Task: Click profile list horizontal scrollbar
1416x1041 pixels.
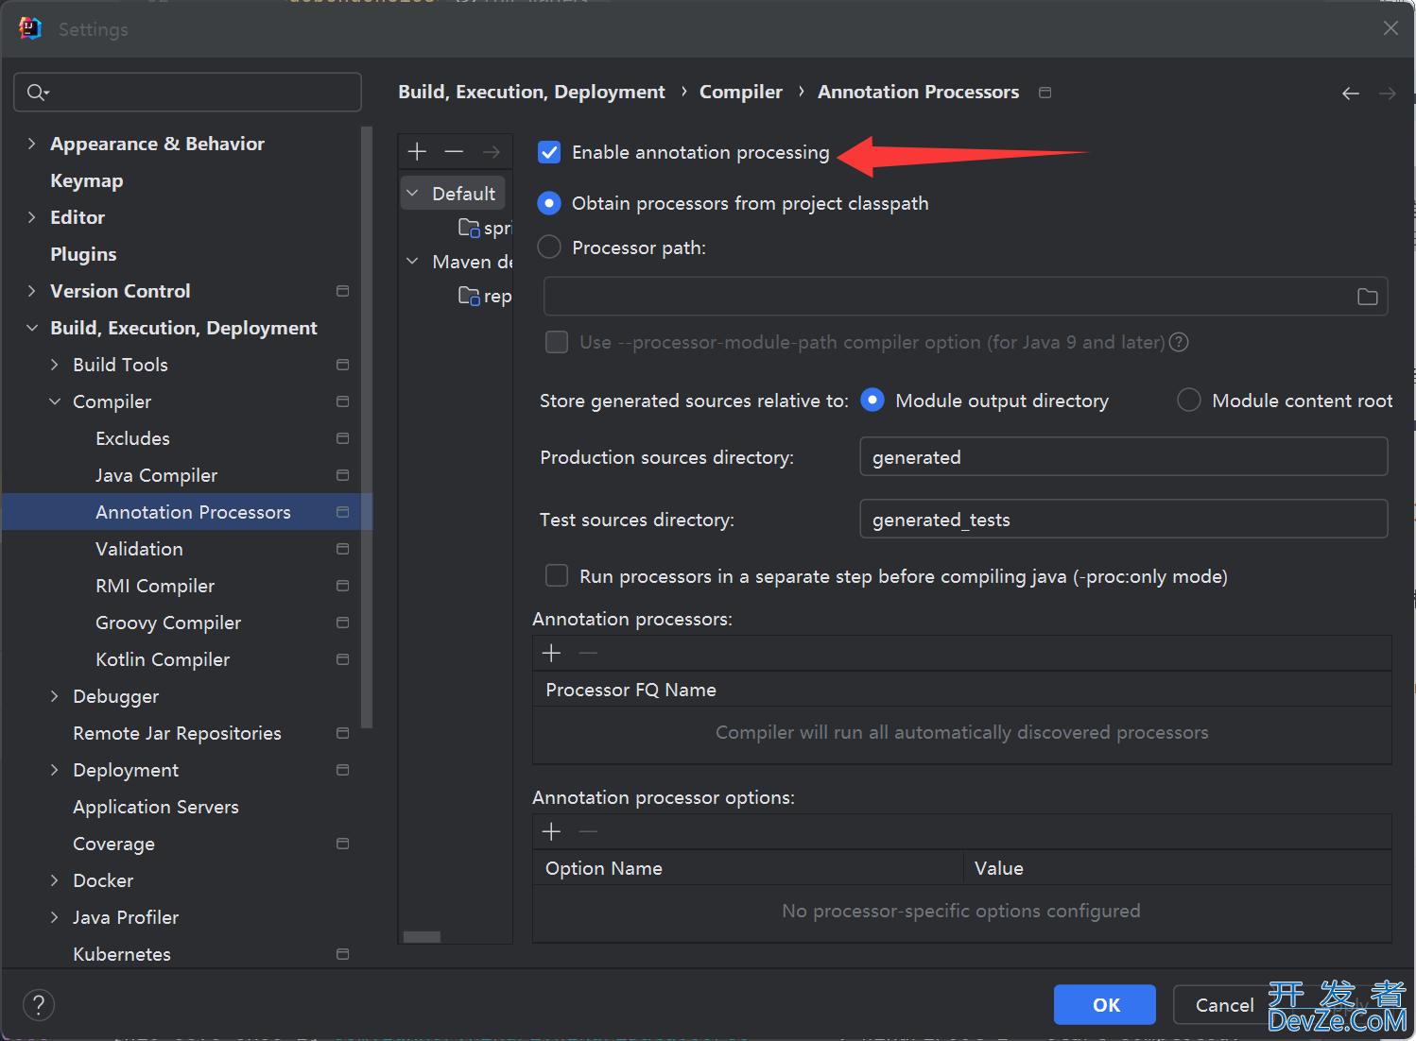Action: tap(422, 937)
